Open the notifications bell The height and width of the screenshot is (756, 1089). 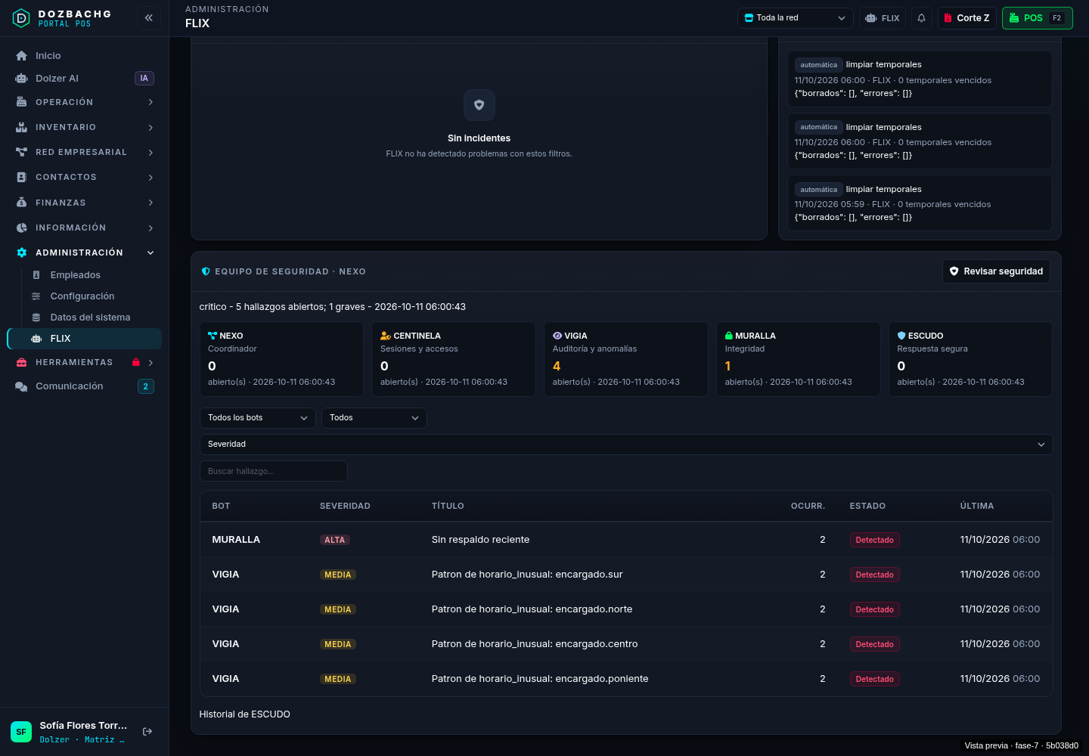click(x=921, y=18)
